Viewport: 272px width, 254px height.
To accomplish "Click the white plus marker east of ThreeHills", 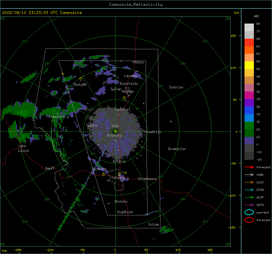I will [x=171, y=121].
